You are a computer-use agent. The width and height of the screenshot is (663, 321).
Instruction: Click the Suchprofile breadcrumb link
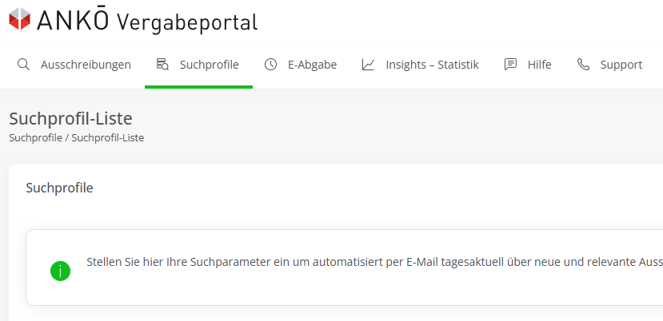[x=36, y=137]
